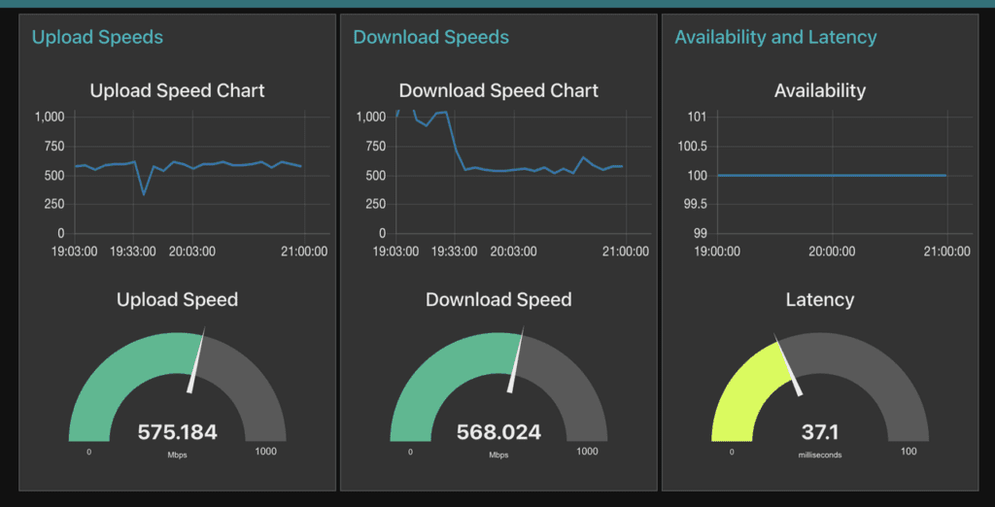Click the download gauge needle
Screen dimensions: 995x507
click(x=517, y=359)
